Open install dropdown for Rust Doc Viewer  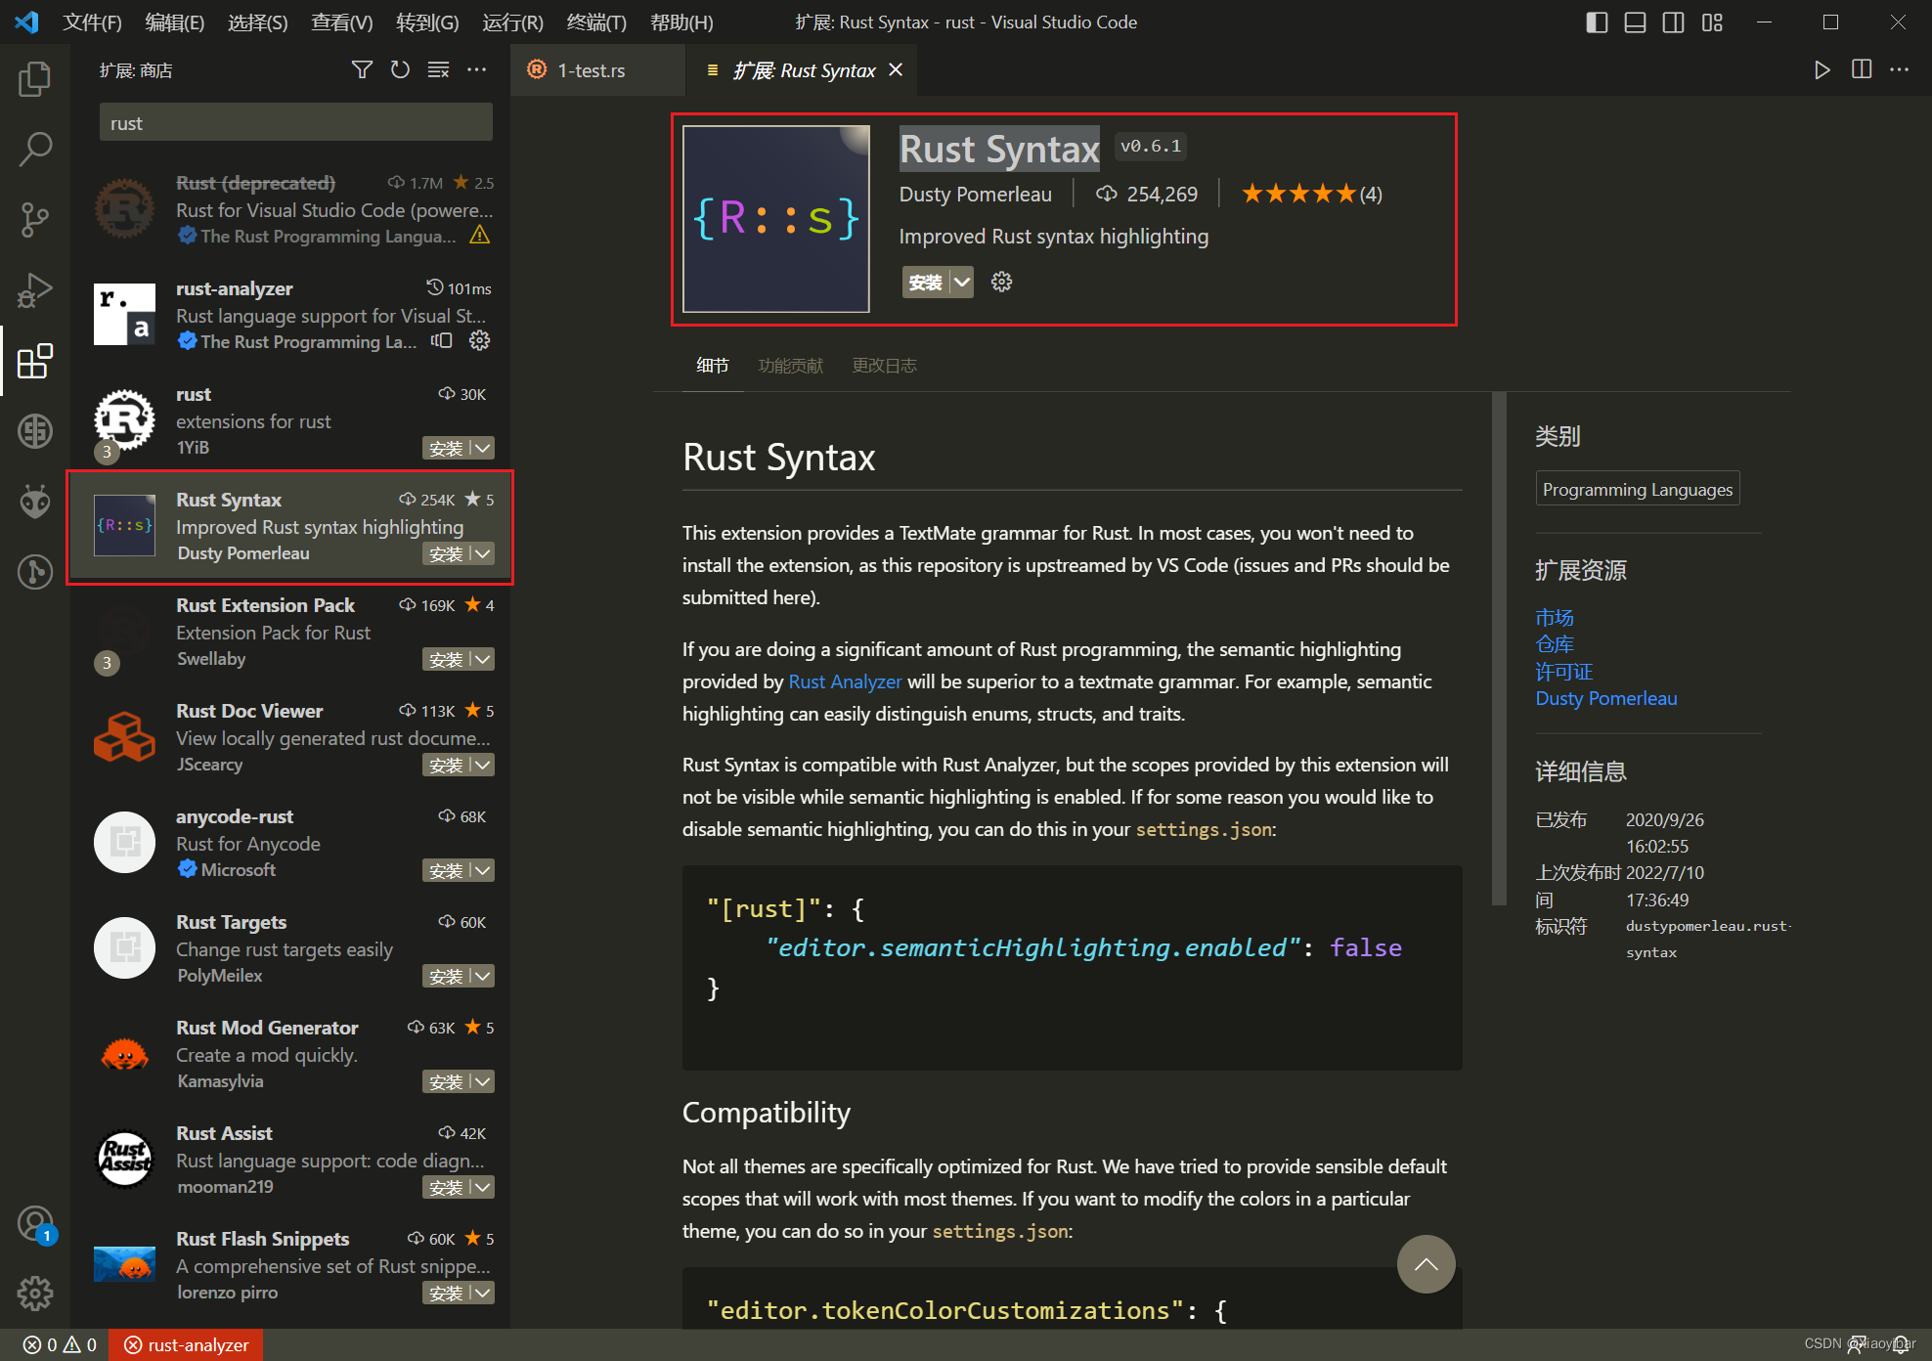click(483, 765)
